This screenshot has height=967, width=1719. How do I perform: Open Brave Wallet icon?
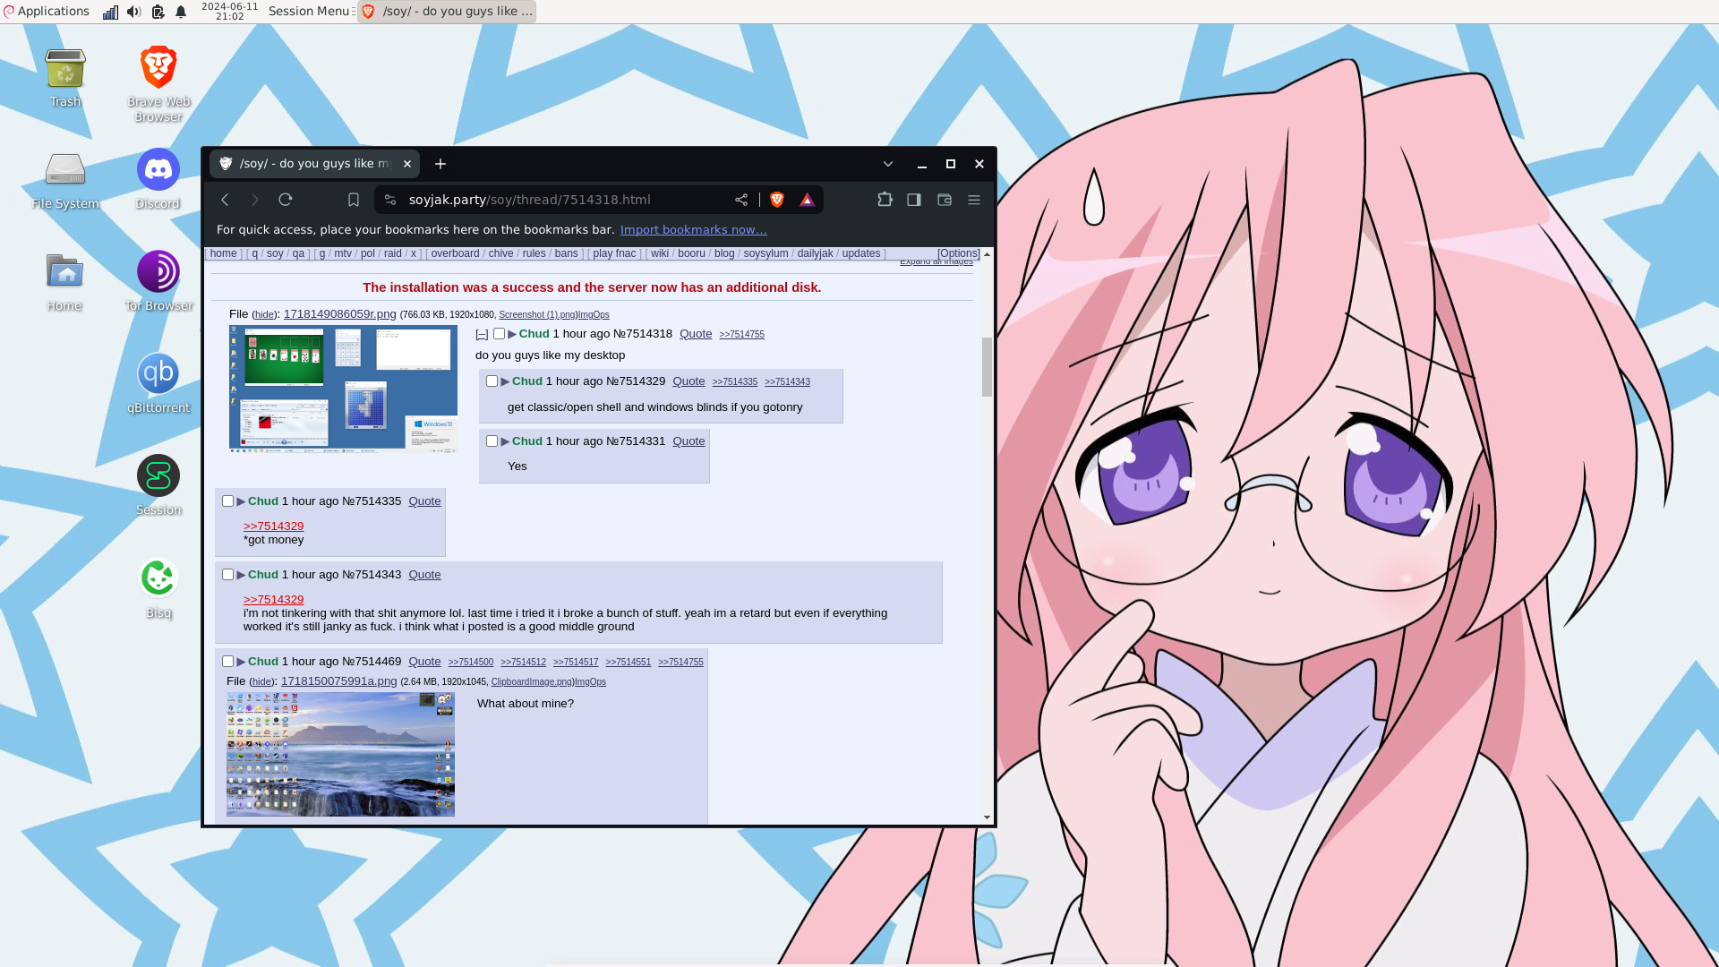click(x=944, y=200)
